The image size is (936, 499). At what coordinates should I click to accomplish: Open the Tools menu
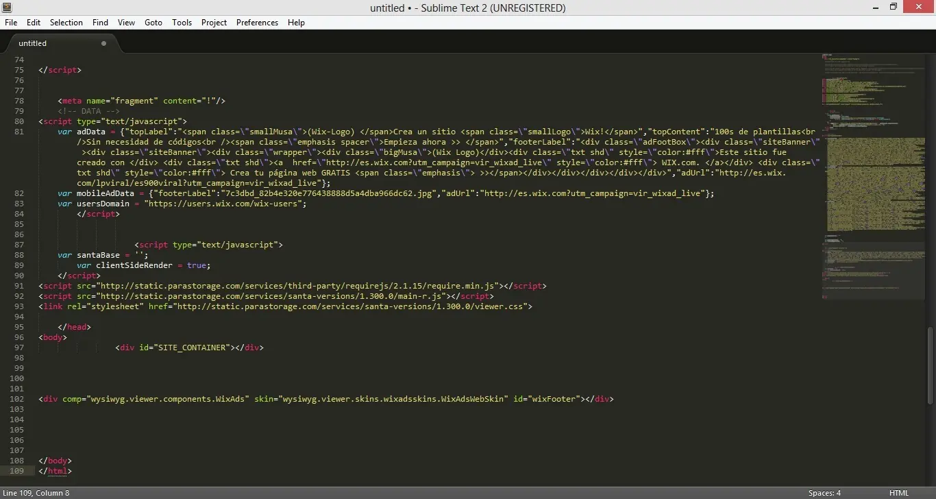pyautogui.click(x=182, y=23)
